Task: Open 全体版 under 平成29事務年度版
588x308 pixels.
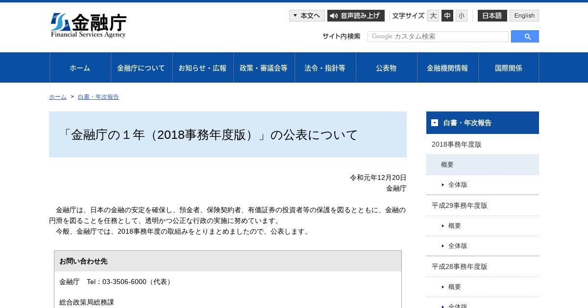Action: (483, 246)
